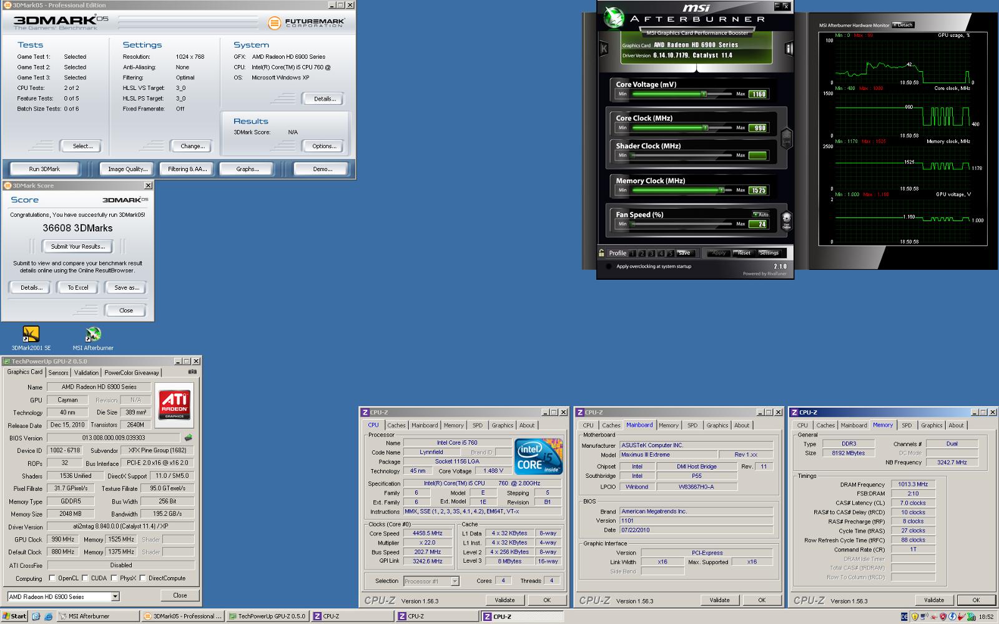Toggle the Afterburner profile lock icon
The width and height of the screenshot is (999, 624).
[x=601, y=253]
